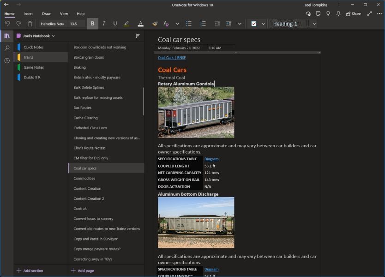Follow the Coal Cars | BNSF link
The image size is (385, 277).
pos(172,58)
